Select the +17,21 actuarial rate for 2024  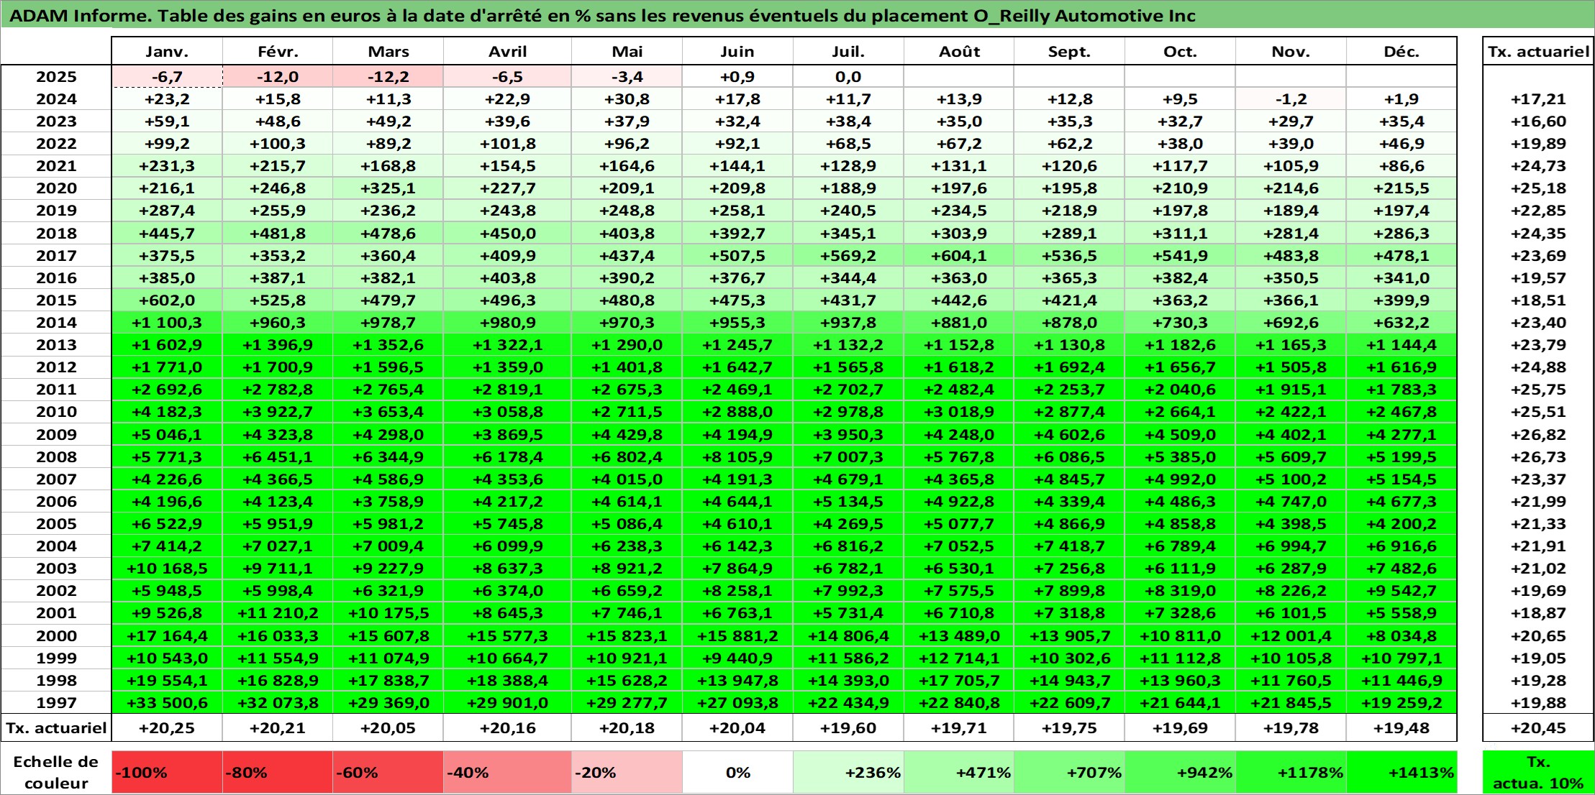click(x=1538, y=99)
